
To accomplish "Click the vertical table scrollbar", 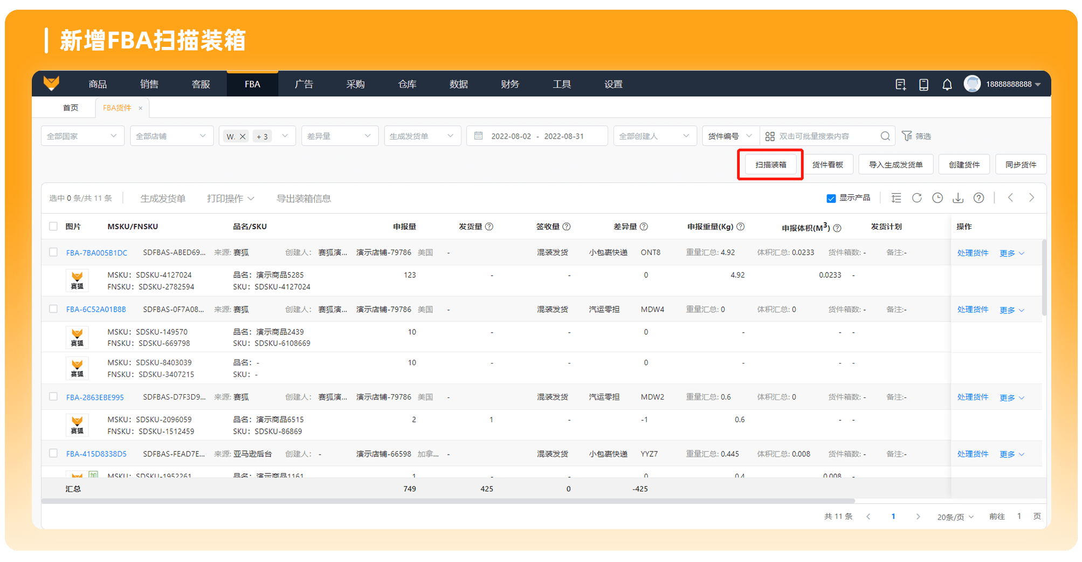I will pos(1044,278).
